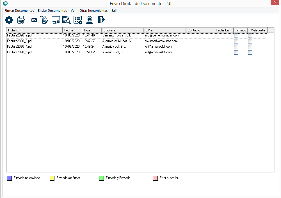The width and height of the screenshot is (281, 198).
Task: Open the monitor configuration icon
Action: [56, 20]
